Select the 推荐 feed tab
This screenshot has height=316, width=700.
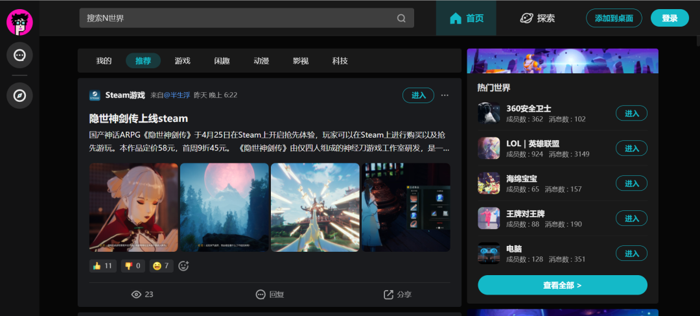pos(143,61)
